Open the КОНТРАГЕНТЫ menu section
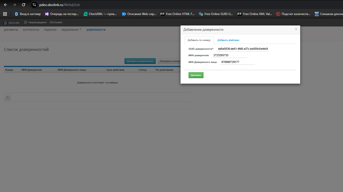Screen dimensions: 343x192 click(x=31, y=30)
